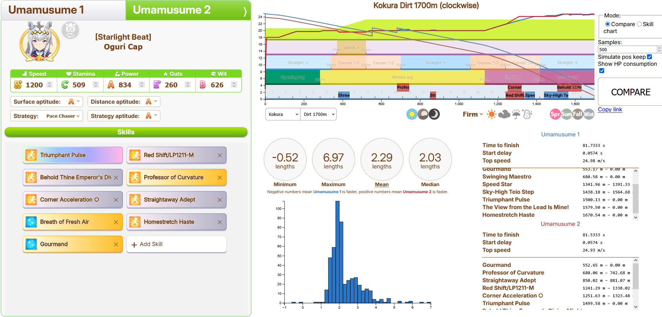Remove Breath of Fresh Air skill
The width and height of the screenshot is (662, 317).
116,222
